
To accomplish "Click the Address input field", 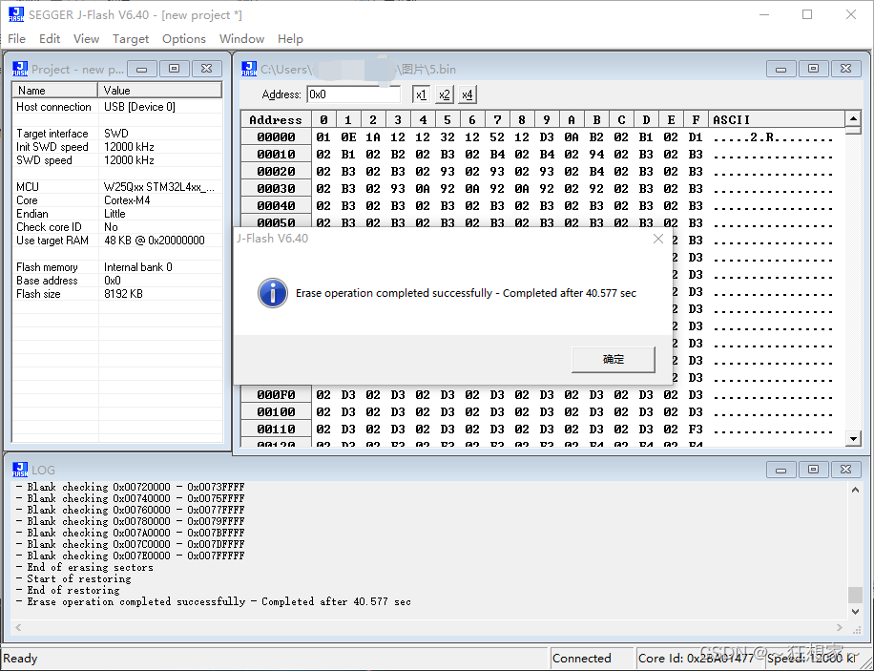I will coord(354,94).
